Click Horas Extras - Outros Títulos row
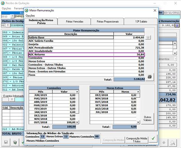 click(x=86, y=68)
